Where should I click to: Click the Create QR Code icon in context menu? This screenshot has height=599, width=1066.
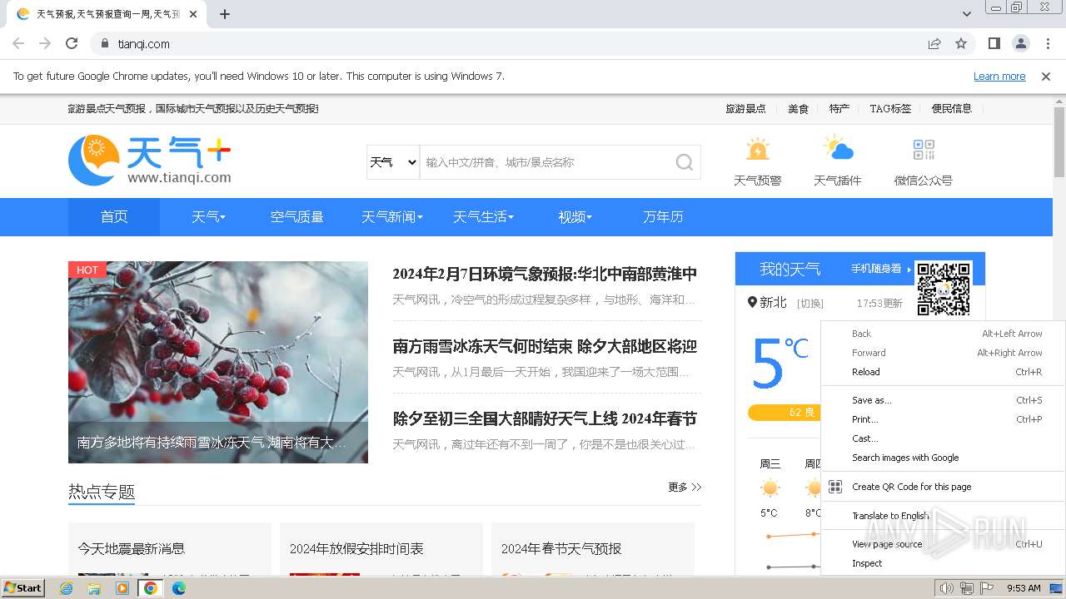click(x=835, y=487)
